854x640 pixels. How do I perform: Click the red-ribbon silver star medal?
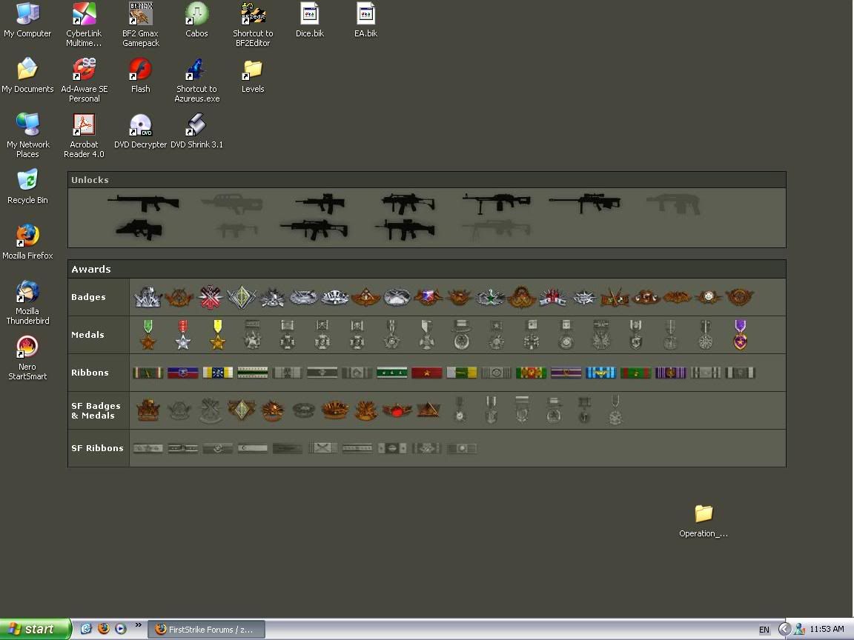(x=183, y=334)
